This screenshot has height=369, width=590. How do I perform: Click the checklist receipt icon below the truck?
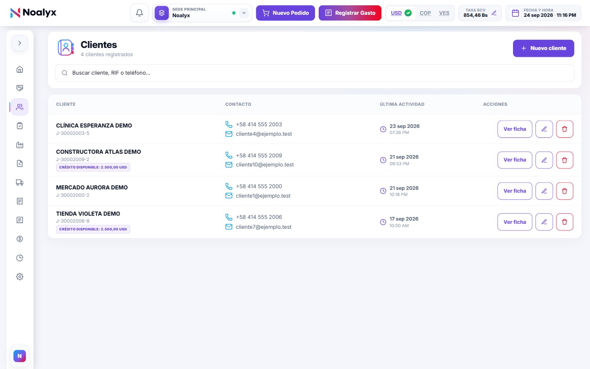point(20,201)
